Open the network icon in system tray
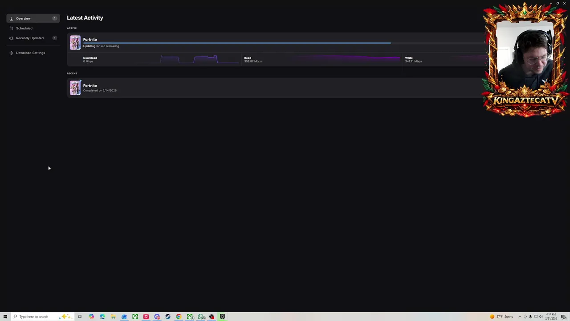The height and width of the screenshot is (321, 570). (536, 317)
